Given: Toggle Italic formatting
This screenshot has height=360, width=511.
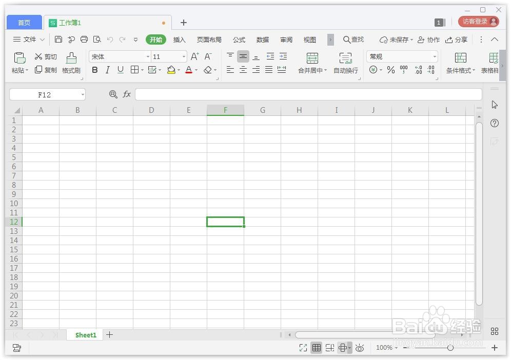Looking at the screenshot, I should pyautogui.click(x=108, y=70).
